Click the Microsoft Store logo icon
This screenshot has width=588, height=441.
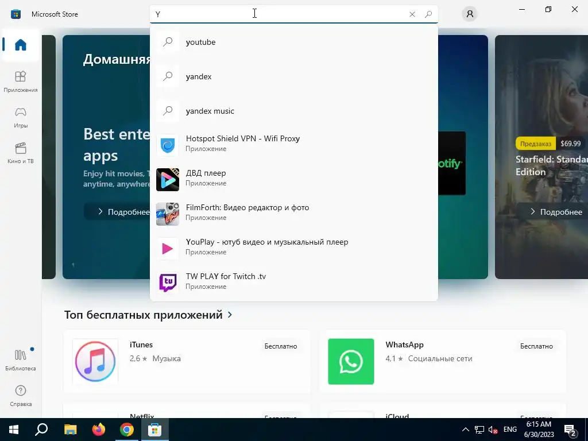16,14
